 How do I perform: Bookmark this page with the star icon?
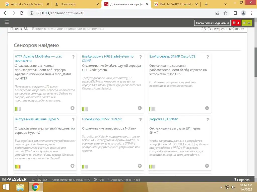(x=225, y=13)
